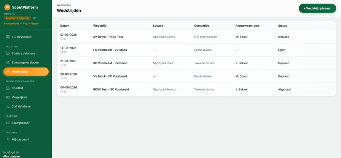Image resolution: width=341 pixels, height=158 pixels.
Task: Click the orange SP logo icon
Action: pyautogui.click(x=7, y=7)
